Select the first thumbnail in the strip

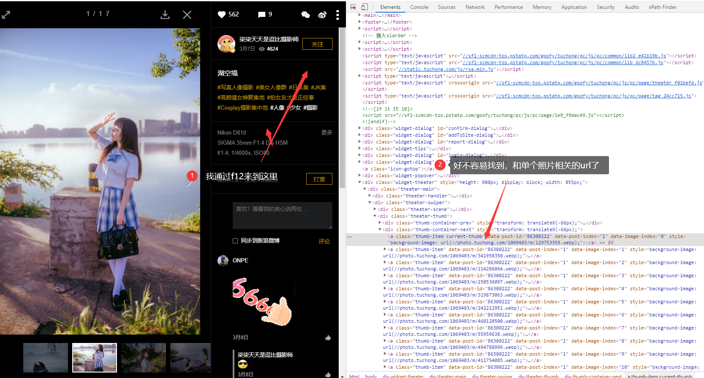[46, 357]
